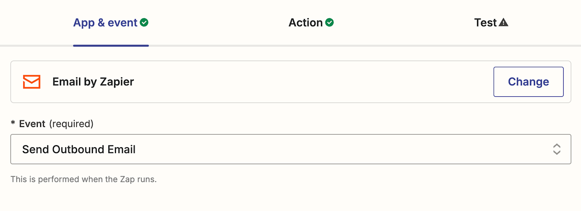Click the bold Event field label
The width and height of the screenshot is (581, 211).
point(32,124)
